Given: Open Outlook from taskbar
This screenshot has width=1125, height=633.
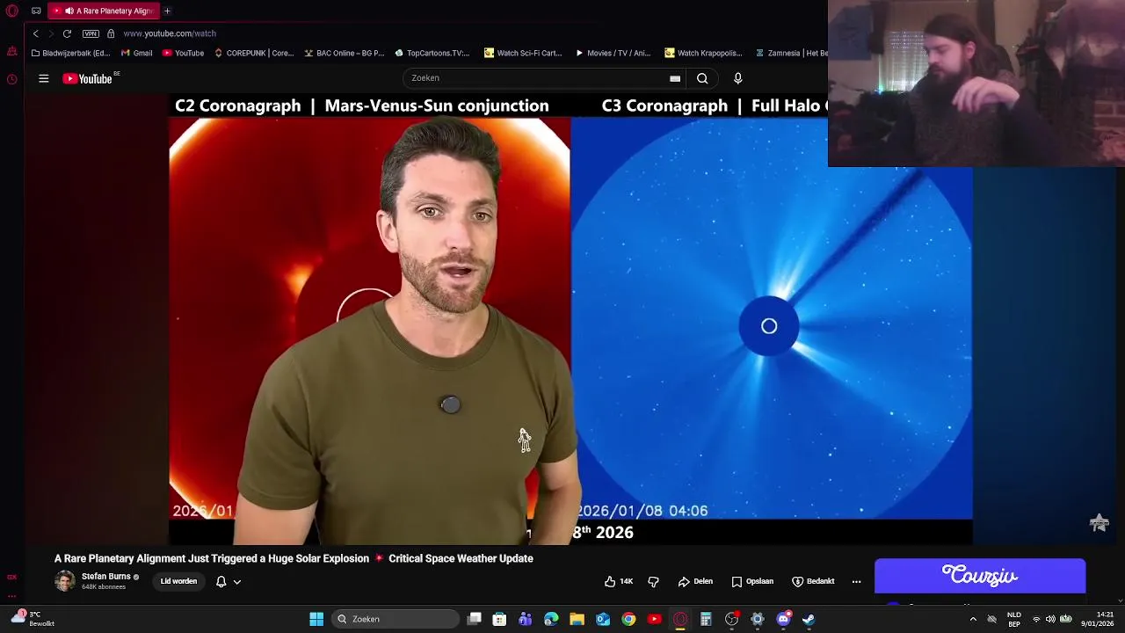Looking at the screenshot, I should pos(603,619).
